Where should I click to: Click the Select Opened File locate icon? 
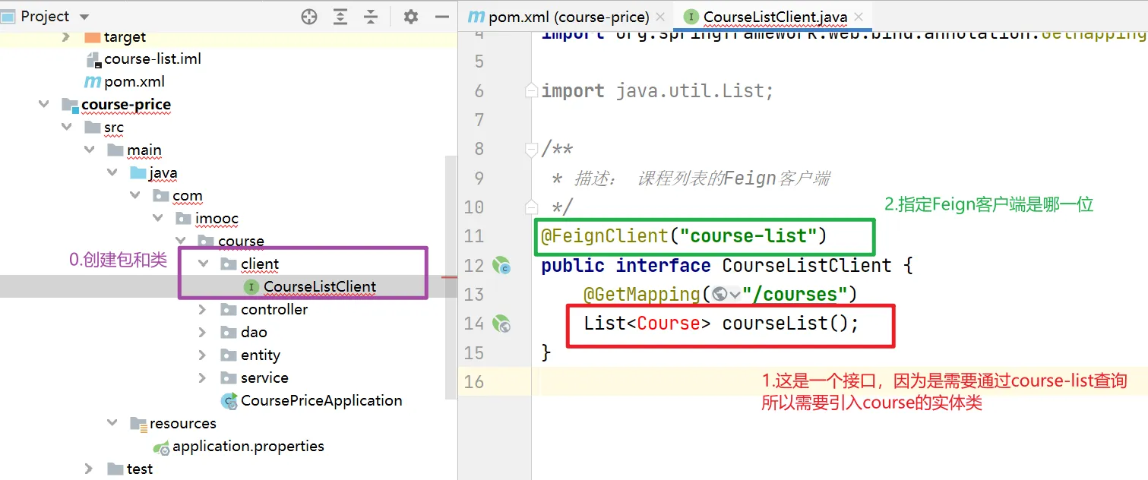309,17
